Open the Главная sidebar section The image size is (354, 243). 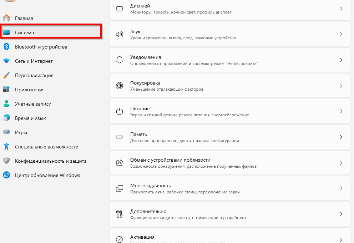pyautogui.click(x=24, y=18)
